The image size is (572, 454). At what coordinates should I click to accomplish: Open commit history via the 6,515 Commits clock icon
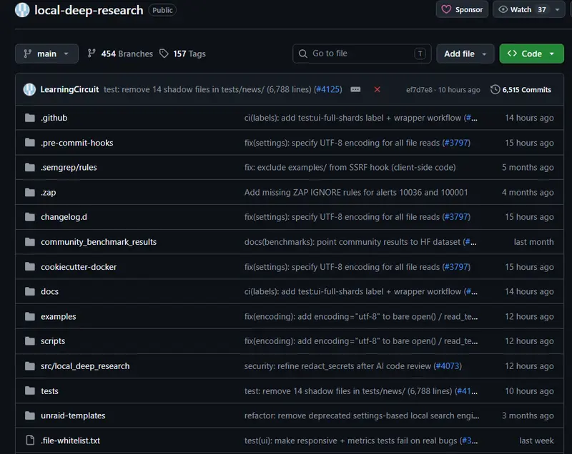point(495,89)
